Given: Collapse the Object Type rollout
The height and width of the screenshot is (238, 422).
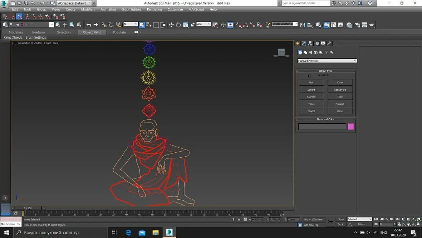Looking at the screenshot, I should point(325,71).
